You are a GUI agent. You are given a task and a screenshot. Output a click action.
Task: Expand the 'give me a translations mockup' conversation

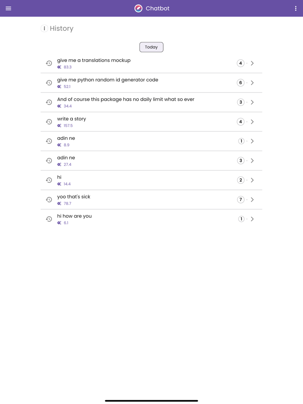(252, 63)
